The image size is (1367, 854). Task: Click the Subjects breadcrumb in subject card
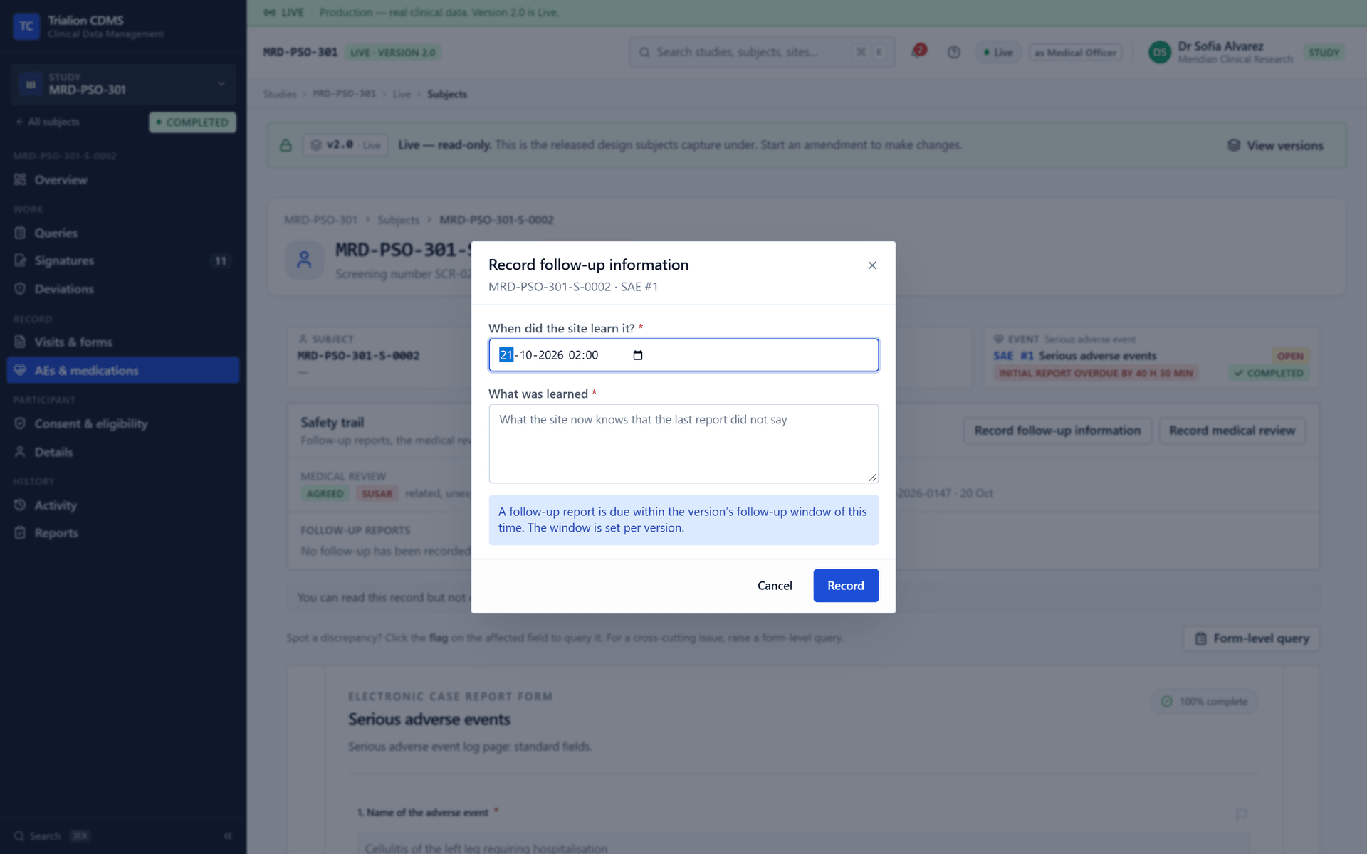tap(398, 220)
